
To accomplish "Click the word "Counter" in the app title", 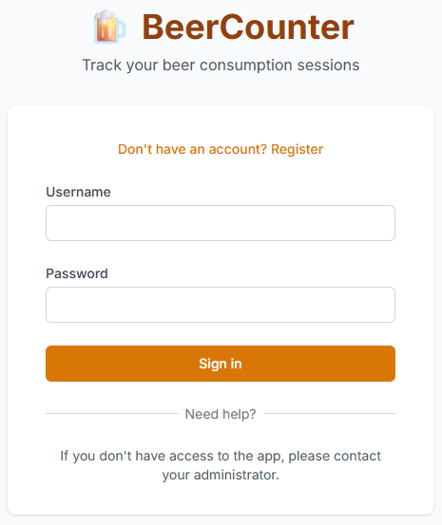I will tap(287, 28).
